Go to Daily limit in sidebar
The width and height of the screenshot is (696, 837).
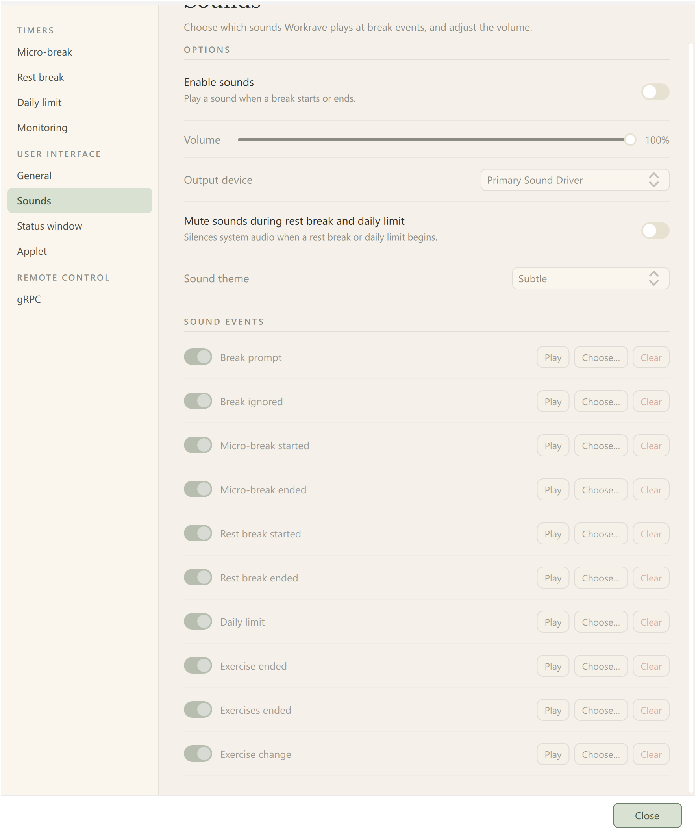[80, 102]
